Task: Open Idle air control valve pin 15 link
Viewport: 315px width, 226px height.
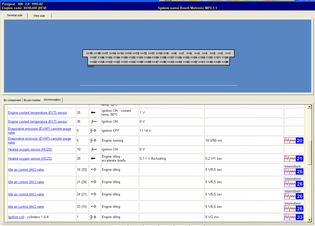Action: click(26, 170)
